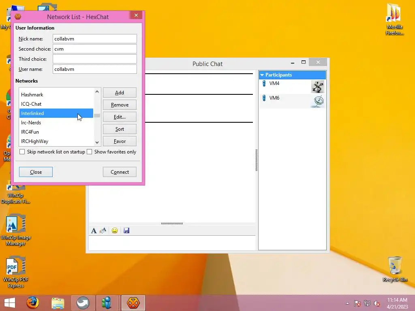The height and width of the screenshot is (311, 415).
Task: Click VM6's avatar thumbnail
Action: point(318,101)
